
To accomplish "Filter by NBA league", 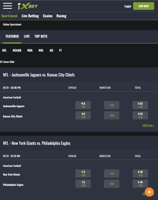I will click(30, 50).
